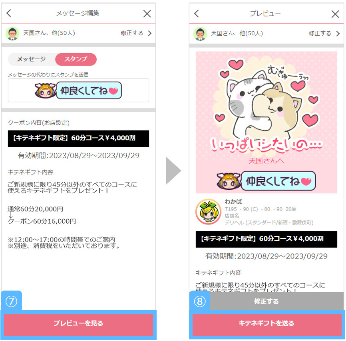The height and width of the screenshot is (341, 346).
Task: Tap the black coupon banner in プレビュー
Action: [266, 239]
